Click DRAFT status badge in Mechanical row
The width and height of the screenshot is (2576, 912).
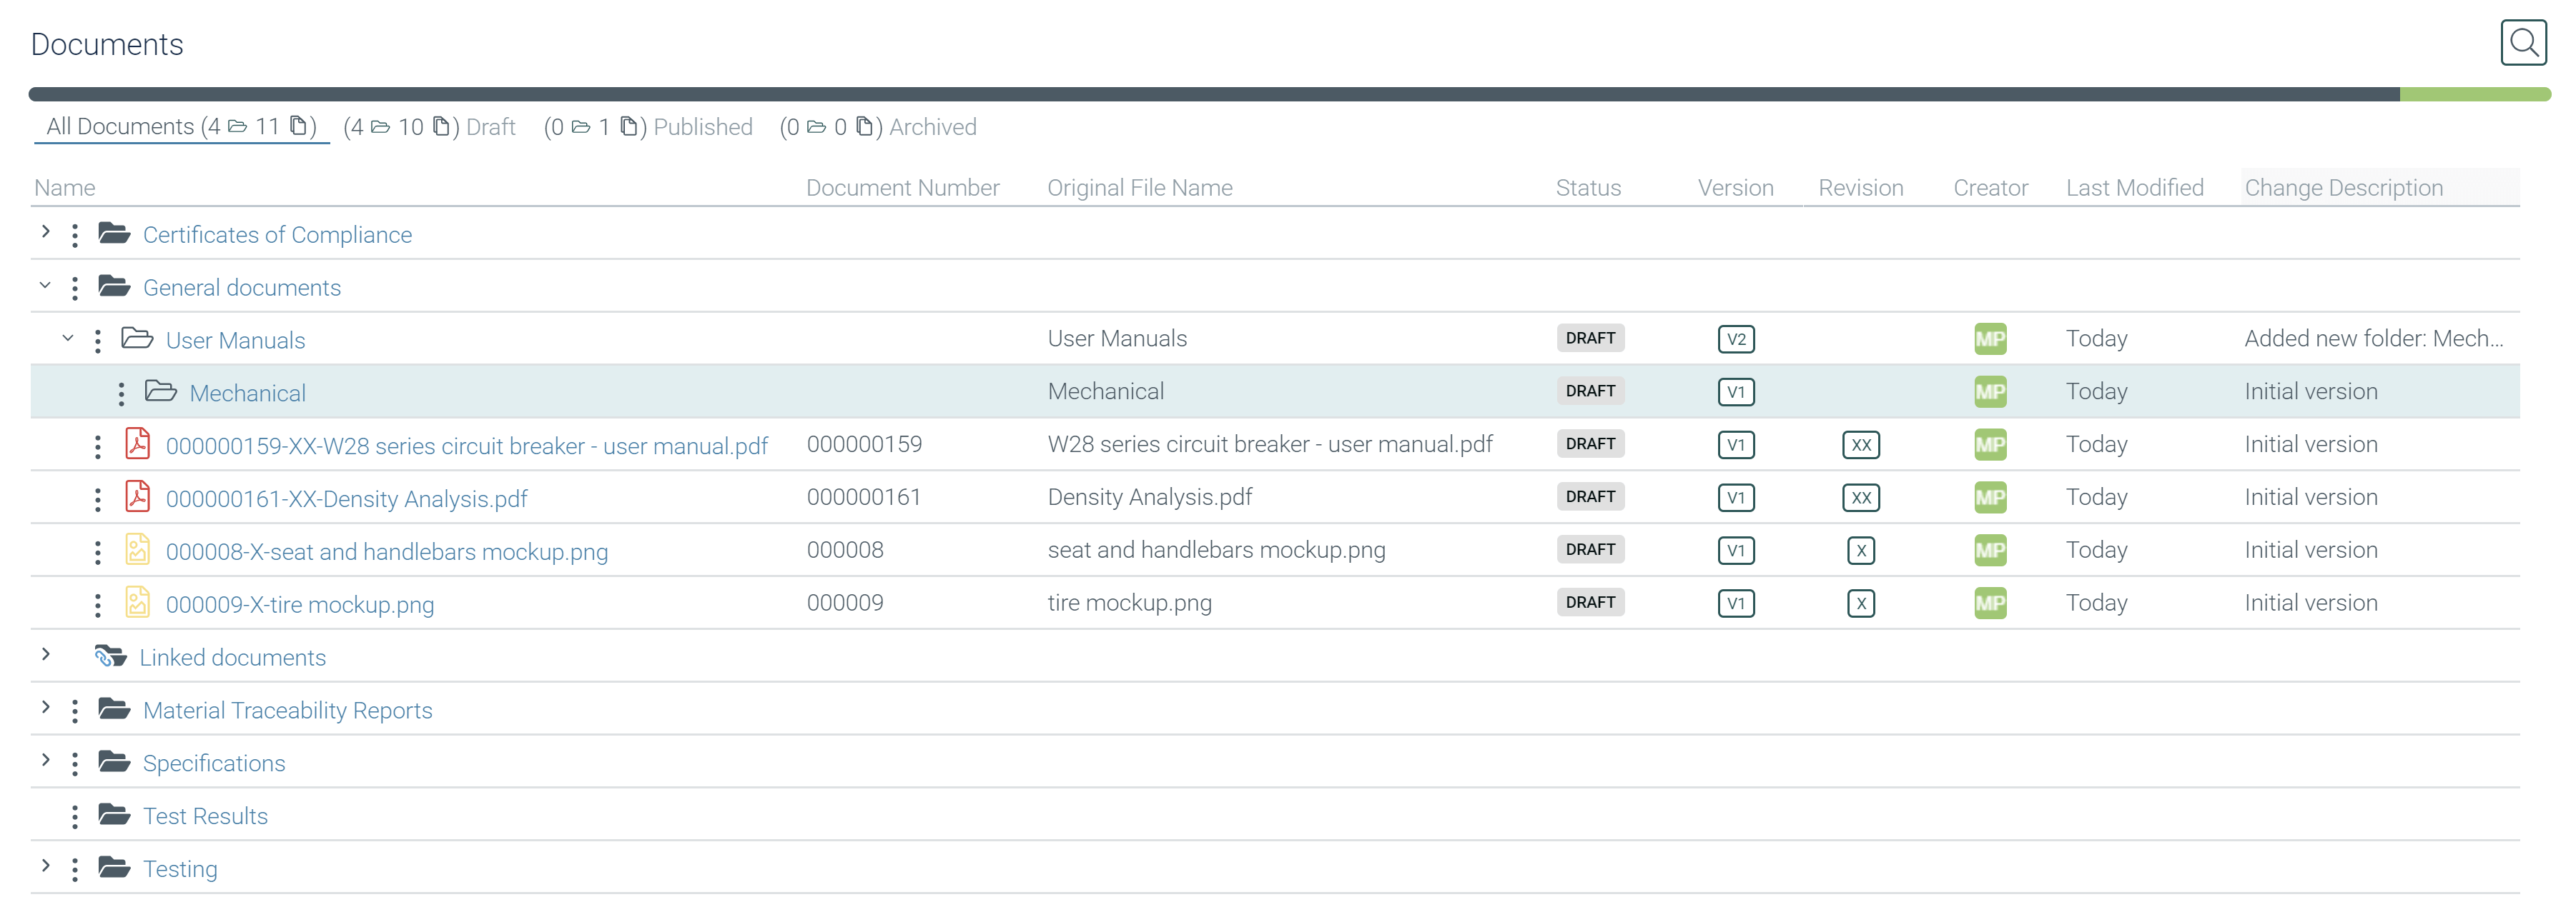(x=1590, y=391)
